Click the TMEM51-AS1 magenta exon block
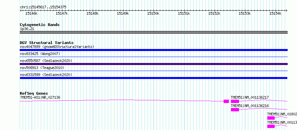The height and width of the screenshot is (130, 297). 226,101
